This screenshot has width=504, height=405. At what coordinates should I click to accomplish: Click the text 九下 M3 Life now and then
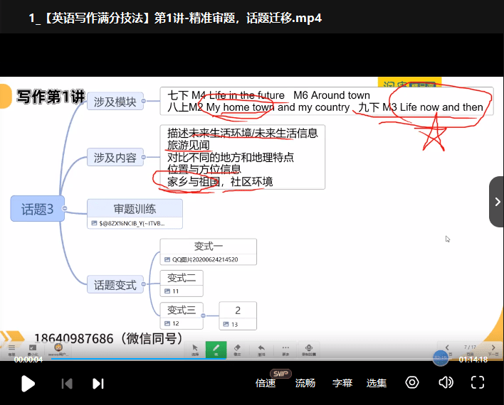(x=421, y=107)
